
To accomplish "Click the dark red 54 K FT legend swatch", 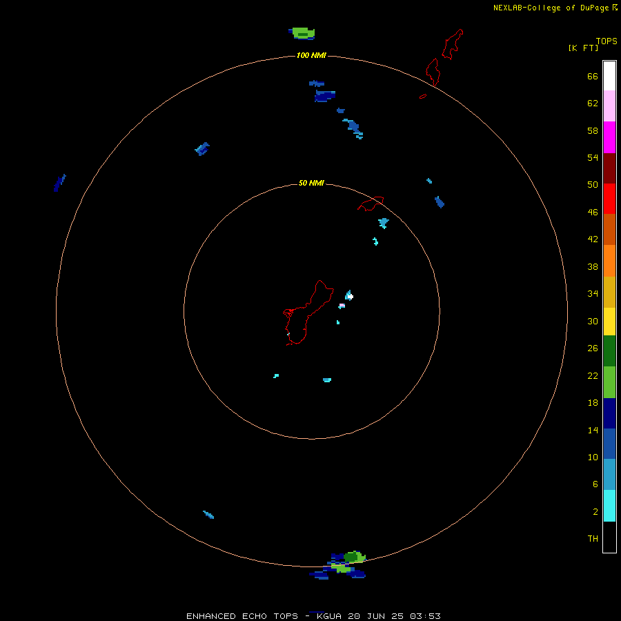I will [x=609, y=168].
